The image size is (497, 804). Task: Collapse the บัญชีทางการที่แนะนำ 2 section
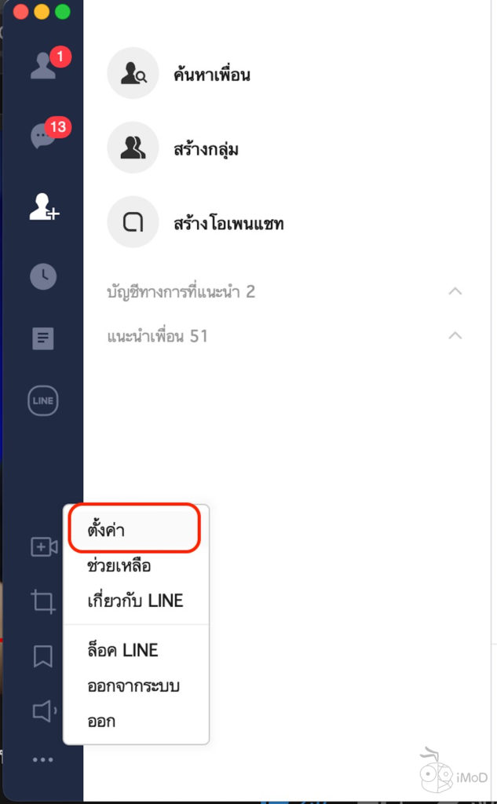[x=455, y=291]
